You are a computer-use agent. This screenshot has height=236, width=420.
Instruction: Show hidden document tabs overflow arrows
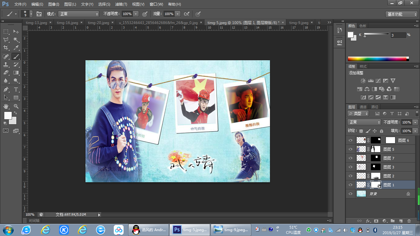pyautogui.click(x=329, y=22)
